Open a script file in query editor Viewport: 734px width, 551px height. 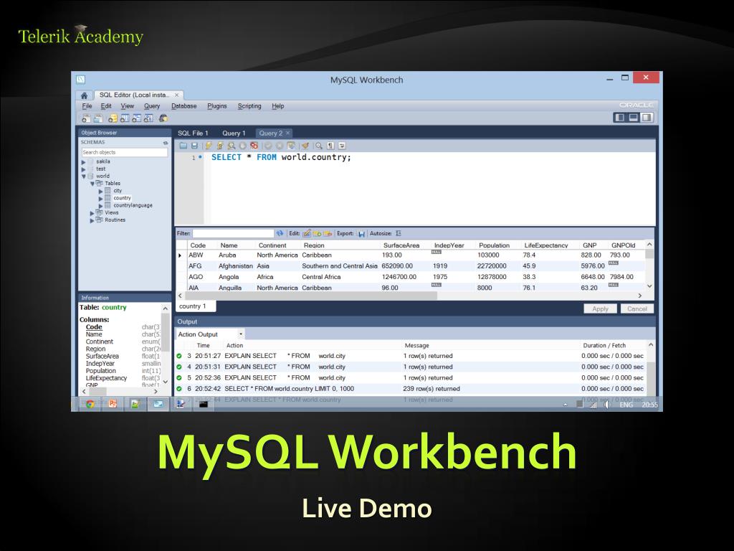point(183,146)
